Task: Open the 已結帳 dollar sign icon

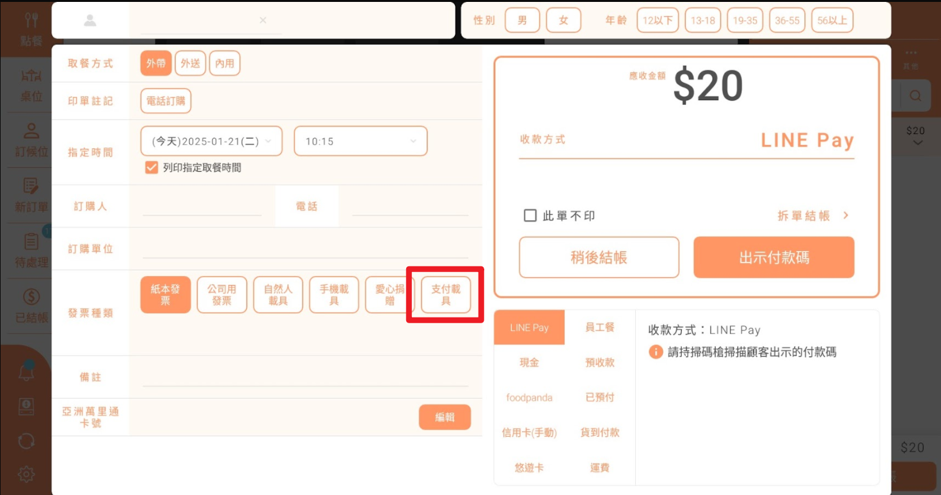Action: [x=31, y=297]
